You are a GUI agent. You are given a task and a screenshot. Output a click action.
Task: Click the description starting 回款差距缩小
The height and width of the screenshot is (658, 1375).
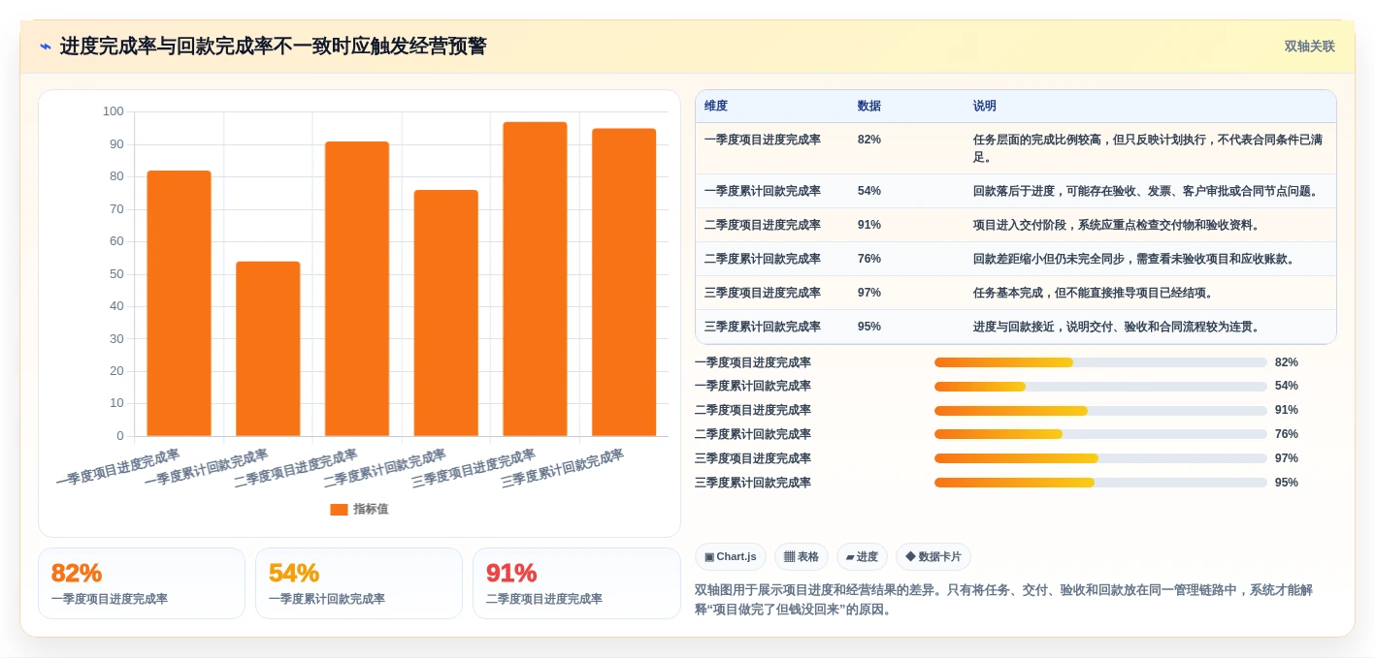point(1136,259)
